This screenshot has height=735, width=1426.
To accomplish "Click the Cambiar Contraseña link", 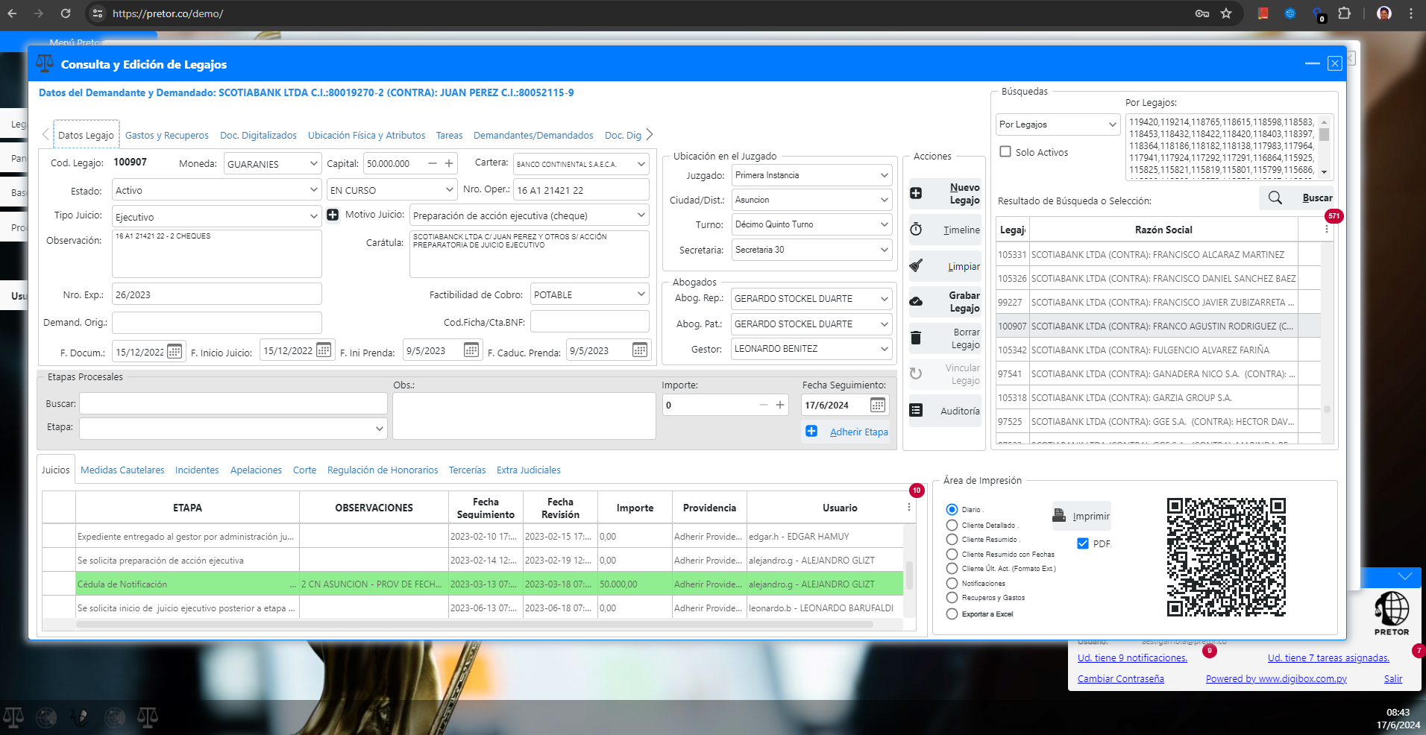I will click(1120, 679).
